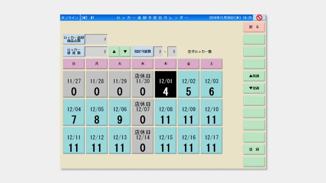Go to previous week with ▲前週

pyautogui.click(x=254, y=76)
